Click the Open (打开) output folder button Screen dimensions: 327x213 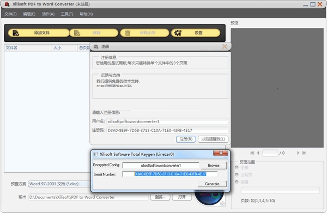pyautogui.click(x=182, y=197)
